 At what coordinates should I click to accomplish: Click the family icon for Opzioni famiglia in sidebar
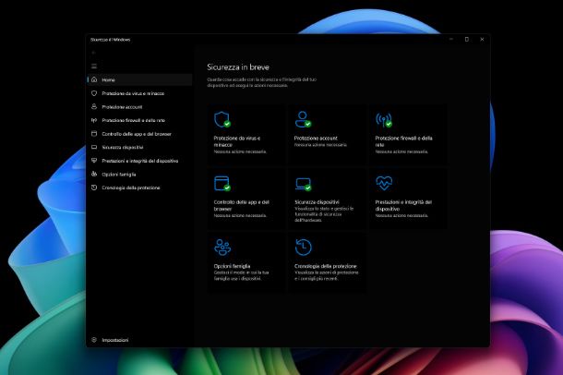tap(94, 174)
